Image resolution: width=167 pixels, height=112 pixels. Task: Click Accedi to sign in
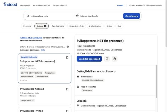coord(120,5)
